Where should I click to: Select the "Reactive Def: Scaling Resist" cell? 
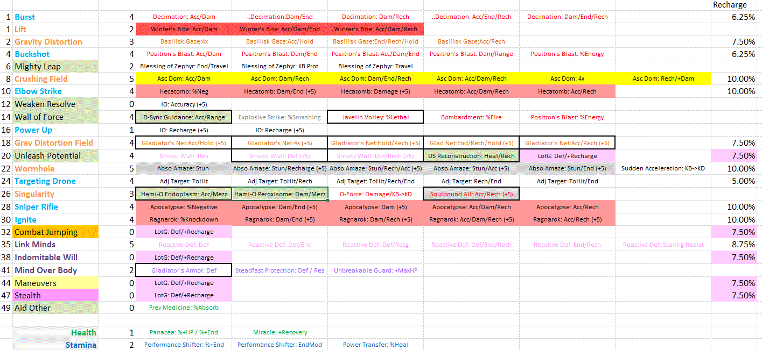tap(663, 245)
